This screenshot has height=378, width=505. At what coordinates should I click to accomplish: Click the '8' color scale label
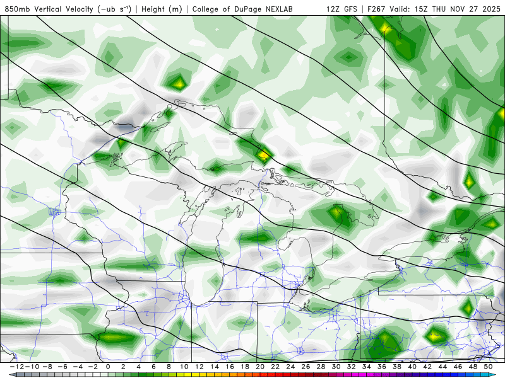(169, 367)
